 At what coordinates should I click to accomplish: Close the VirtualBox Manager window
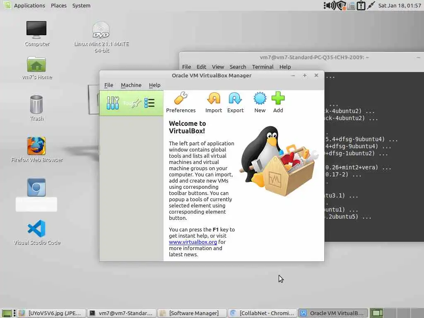click(x=316, y=75)
